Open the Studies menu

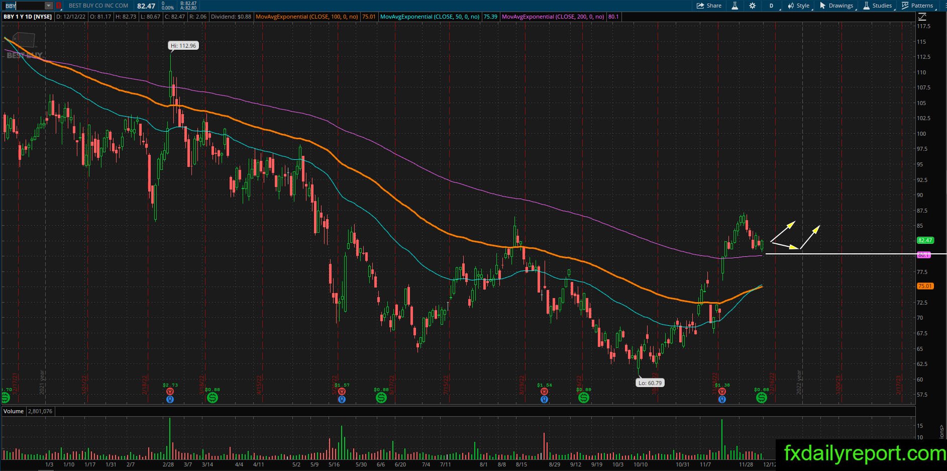tap(878, 6)
